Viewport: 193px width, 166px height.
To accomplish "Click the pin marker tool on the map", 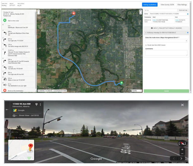I will click(x=141, y=11).
